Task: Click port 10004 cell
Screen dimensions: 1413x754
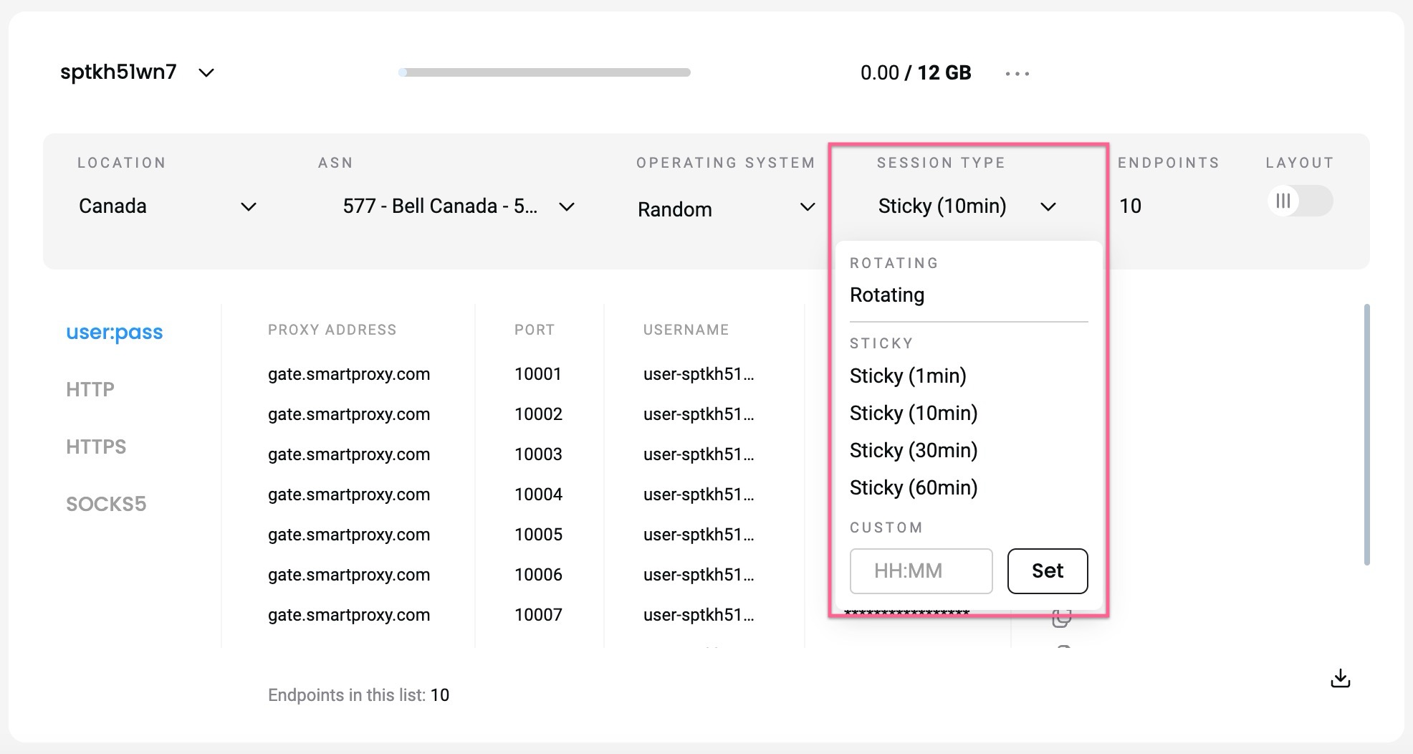Action: (x=538, y=495)
